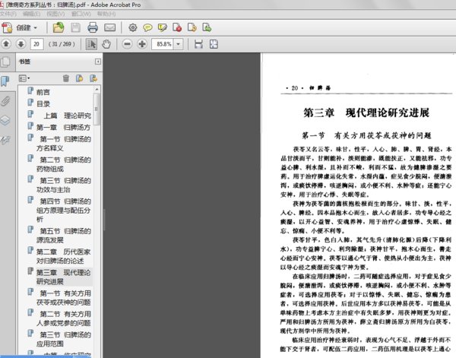This screenshot has height=358, width=456.
Task: Select bookmark 第三节 归脾汤的应用范围
Action: coord(64,339)
